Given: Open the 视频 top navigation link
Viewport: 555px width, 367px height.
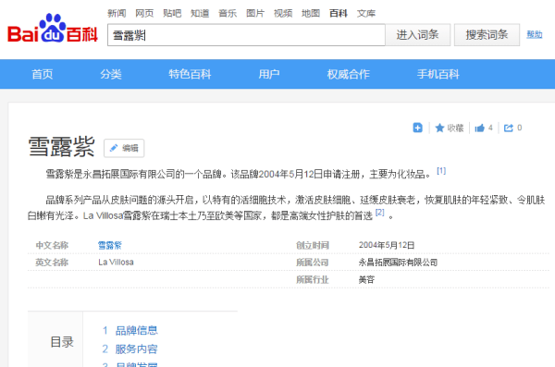Looking at the screenshot, I should (283, 14).
